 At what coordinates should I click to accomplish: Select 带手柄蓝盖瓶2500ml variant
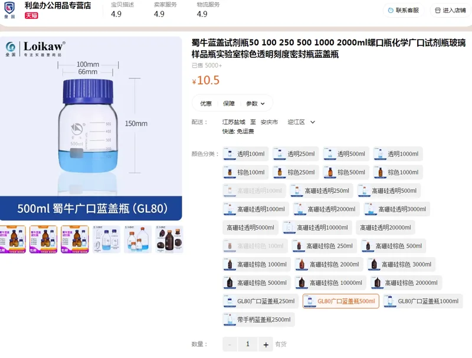coord(258,320)
